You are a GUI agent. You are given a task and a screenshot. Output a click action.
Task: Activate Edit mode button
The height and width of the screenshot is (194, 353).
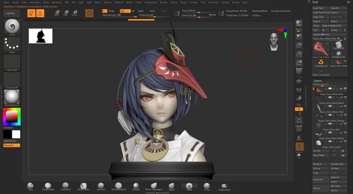(x=31, y=13)
